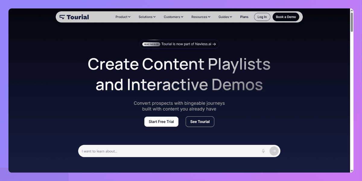Click the See Tourial button
Screen dimensions: 362x181
200,121
